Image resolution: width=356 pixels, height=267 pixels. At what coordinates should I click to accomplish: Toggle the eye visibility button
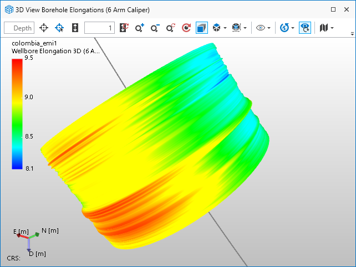(261, 28)
